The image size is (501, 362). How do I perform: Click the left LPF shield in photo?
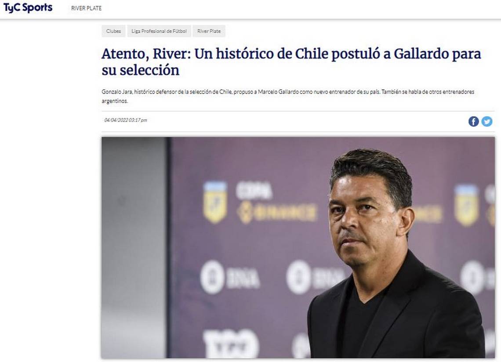[215, 202]
